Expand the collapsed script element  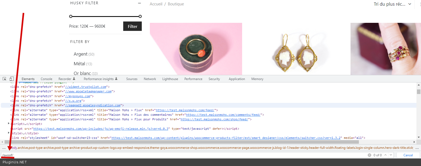(9, 124)
